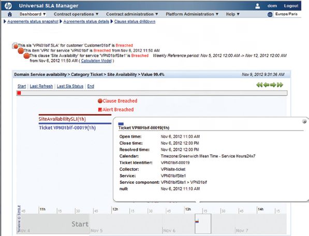Click the Service value 'VPN01bifSite1'

pos(173,176)
